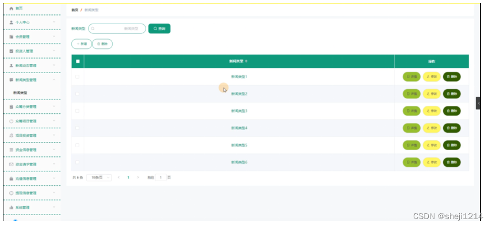Click the 众筹分类管理 sidebar icon

12,107
